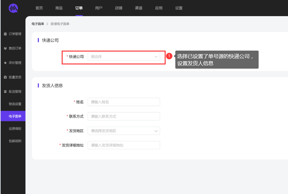Click 电子面单 breadcrumb link

[38, 24]
